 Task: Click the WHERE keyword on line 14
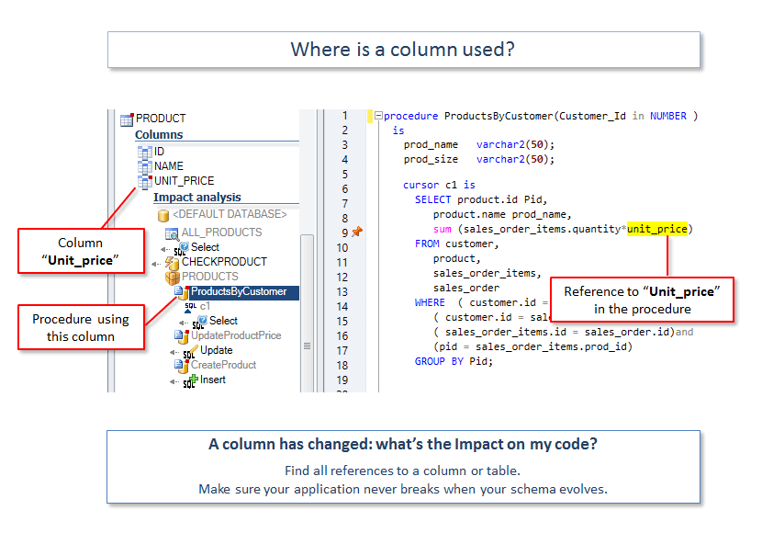point(430,302)
